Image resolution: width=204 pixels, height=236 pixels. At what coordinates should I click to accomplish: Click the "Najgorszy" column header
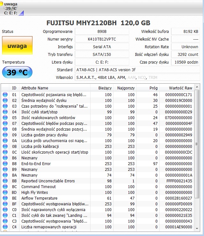[125, 88]
